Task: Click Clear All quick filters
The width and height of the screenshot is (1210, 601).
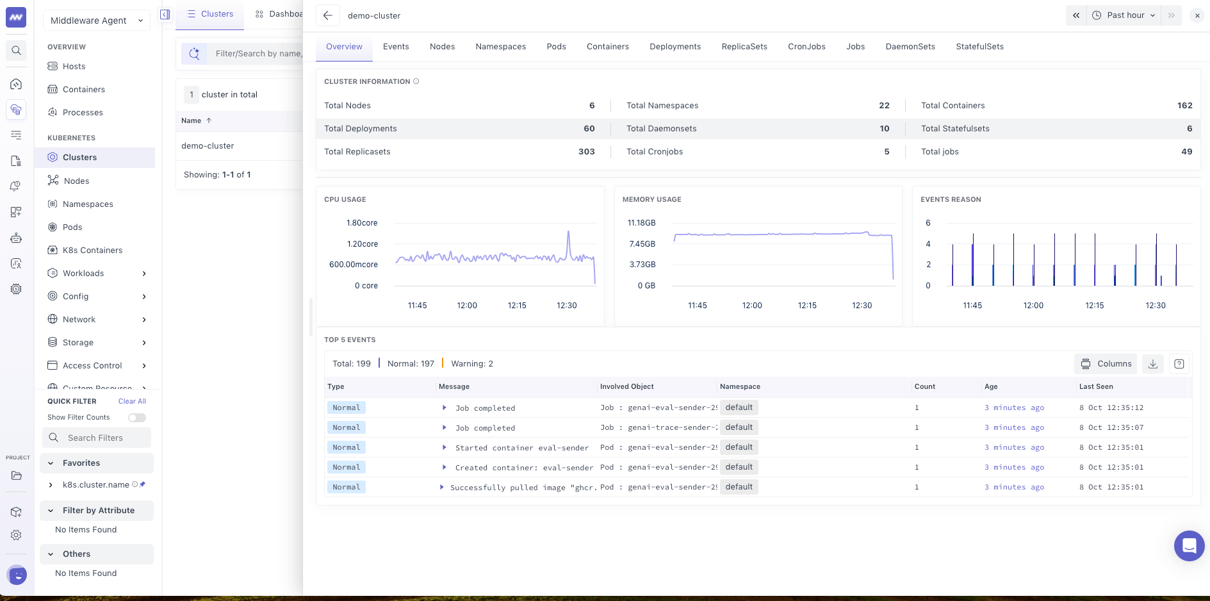Action: pyautogui.click(x=132, y=401)
